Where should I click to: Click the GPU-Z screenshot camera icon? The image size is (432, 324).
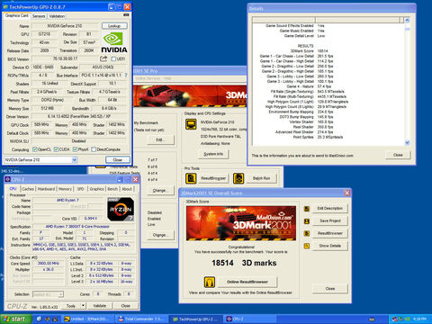(x=126, y=14)
